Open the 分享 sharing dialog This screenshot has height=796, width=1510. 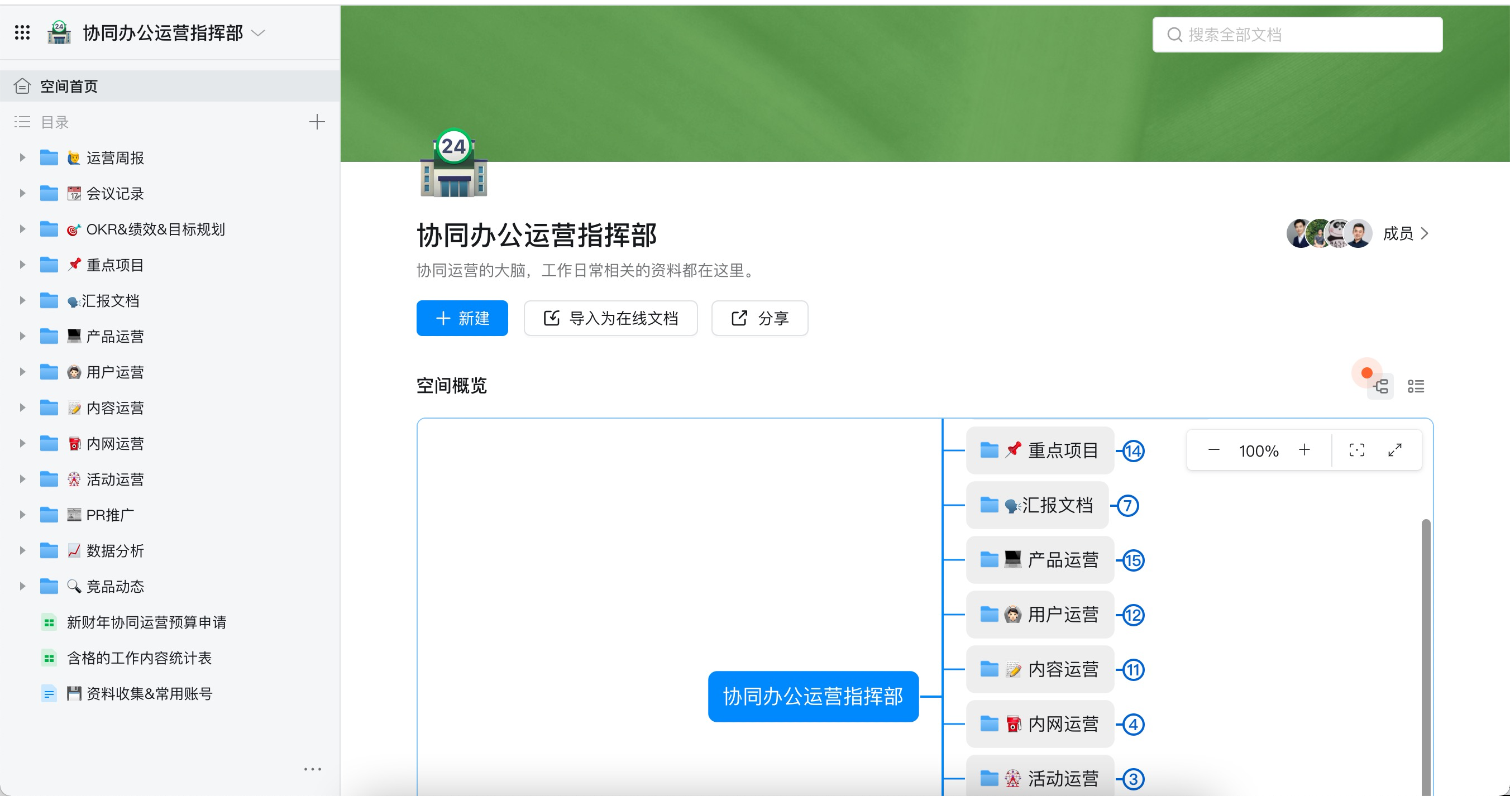[x=759, y=318]
